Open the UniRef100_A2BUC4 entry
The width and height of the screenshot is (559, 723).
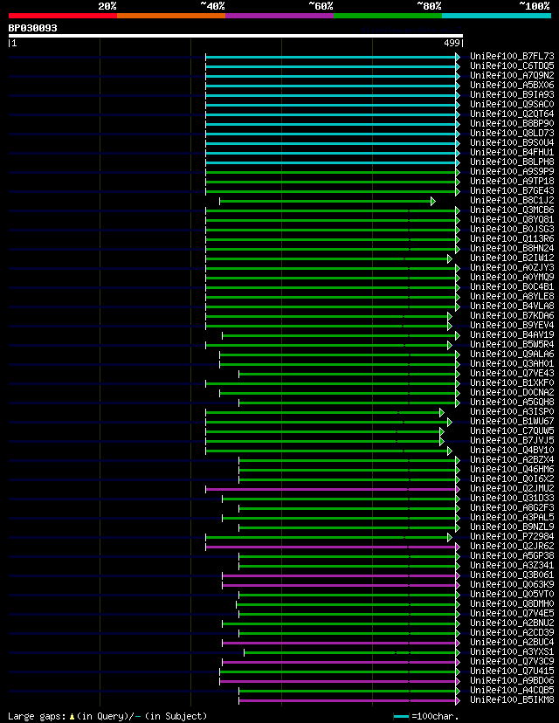coord(512,643)
